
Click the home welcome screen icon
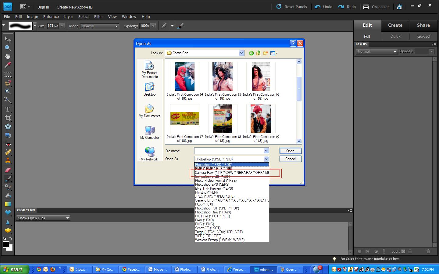pos(399,7)
